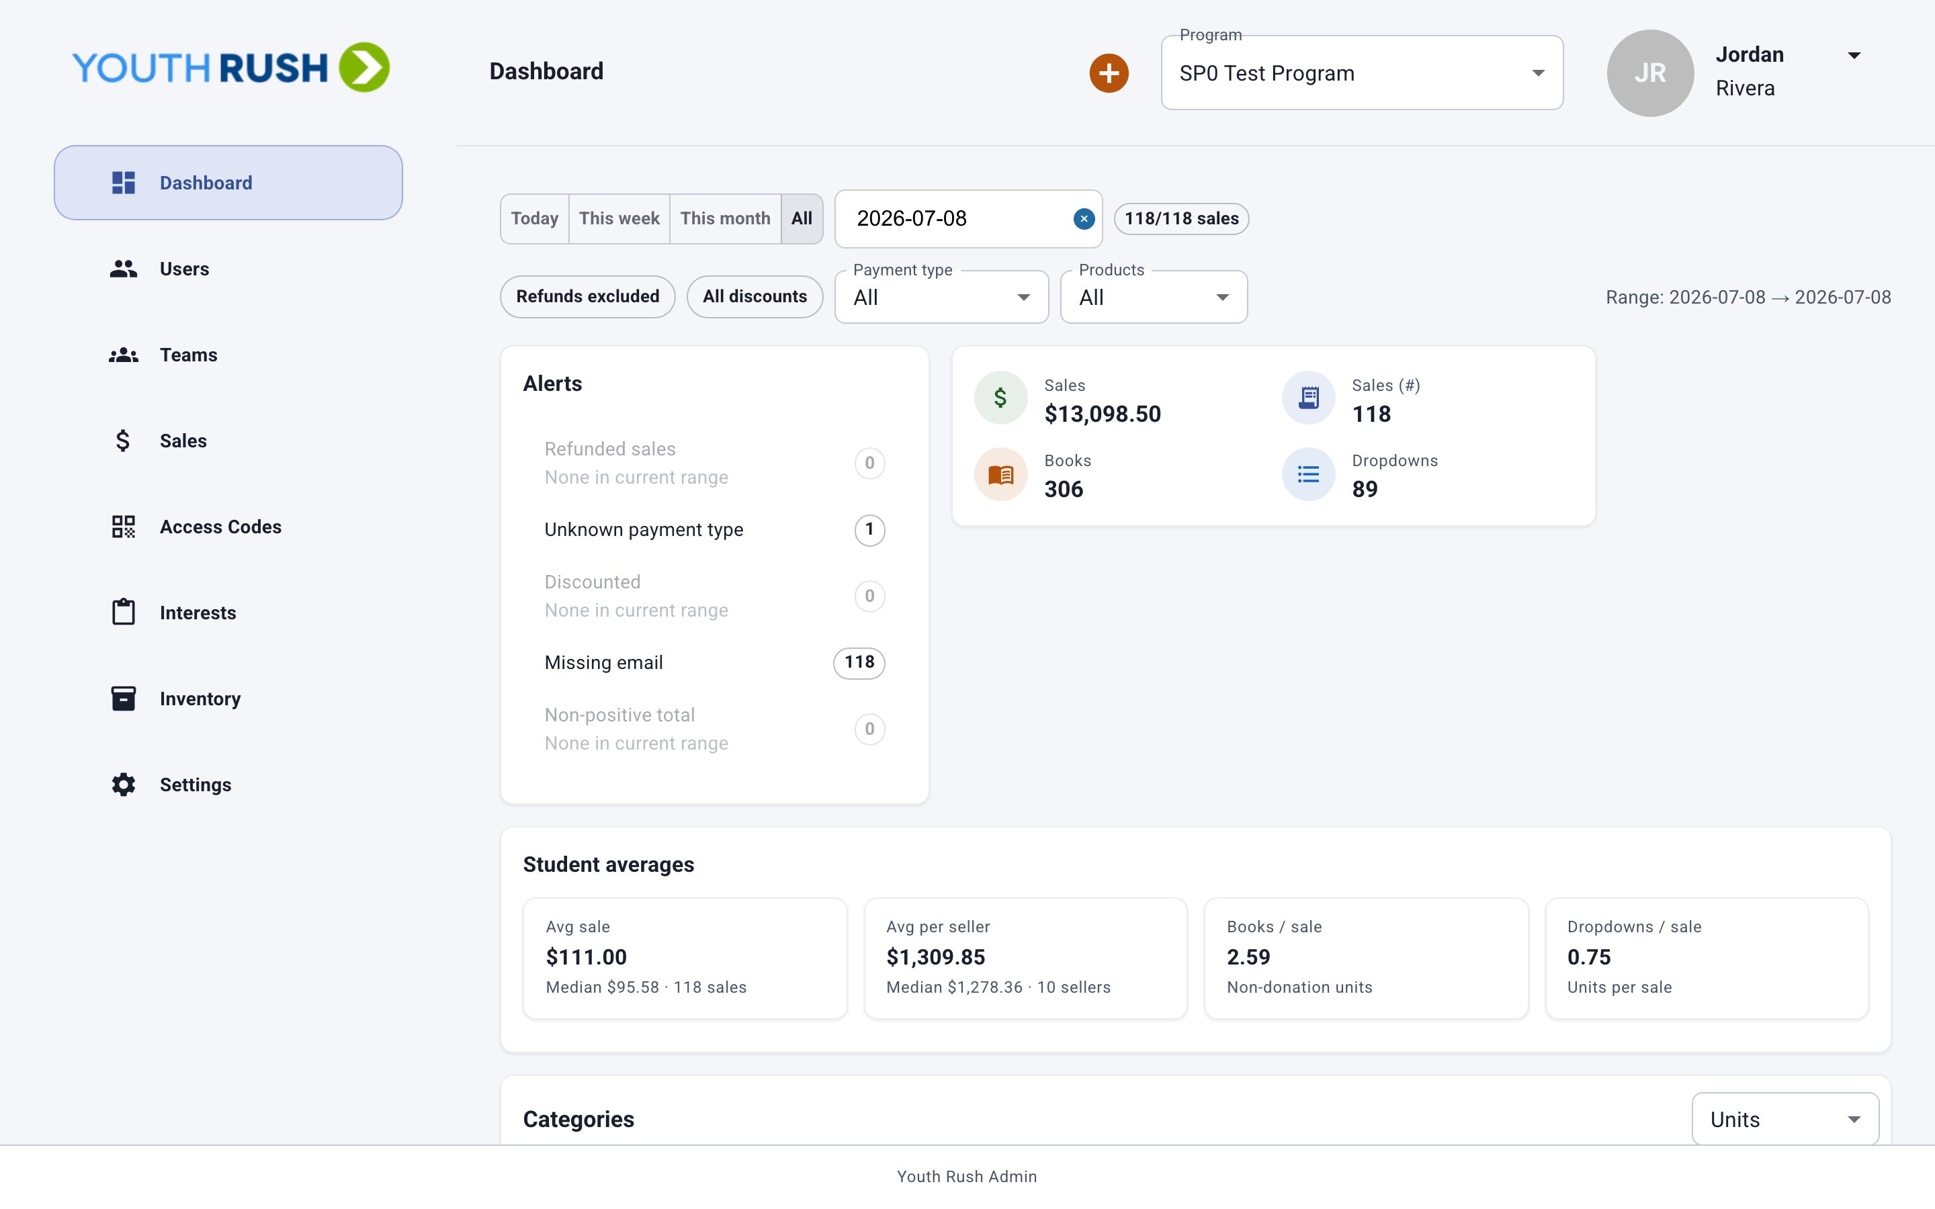The width and height of the screenshot is (1935, 1209).
Task: Click the Inventory box icon
Action: 123,699
